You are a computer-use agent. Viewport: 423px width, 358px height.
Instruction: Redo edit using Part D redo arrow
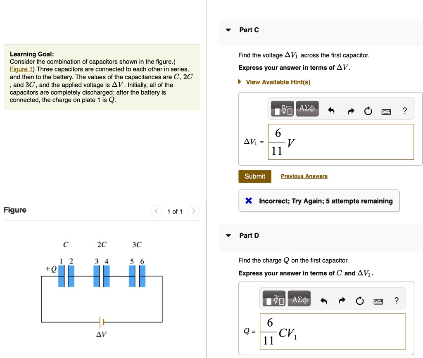pyautogui.click(x=342, y=301)
